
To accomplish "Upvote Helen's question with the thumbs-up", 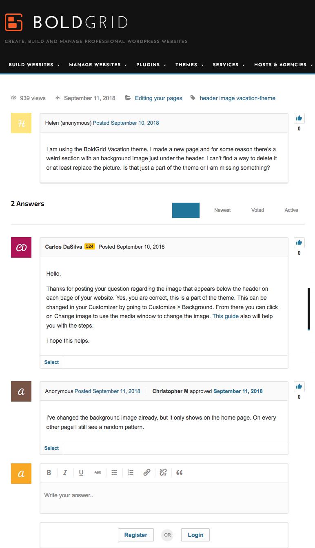I will pyautogui.click(x=299, y=118).
